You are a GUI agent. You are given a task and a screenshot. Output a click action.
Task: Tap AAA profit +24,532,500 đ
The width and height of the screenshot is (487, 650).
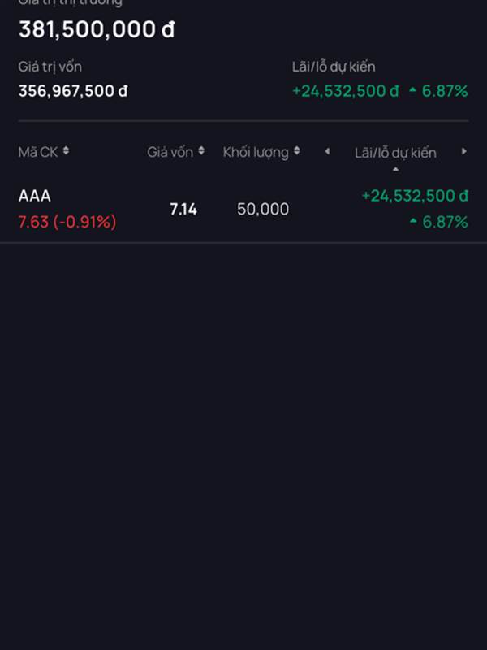click(415, 196)
